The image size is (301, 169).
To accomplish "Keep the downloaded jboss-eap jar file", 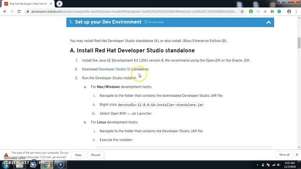I will tap(78, 155).
